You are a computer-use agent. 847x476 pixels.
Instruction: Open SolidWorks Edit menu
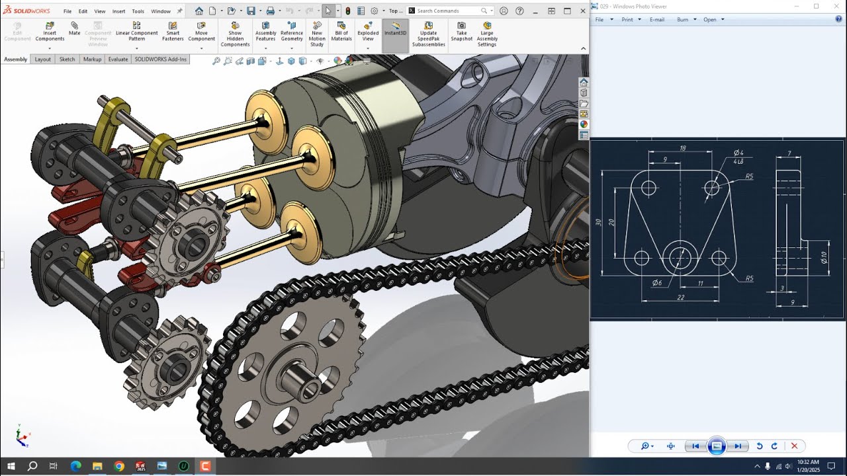[x=83, y=11]
